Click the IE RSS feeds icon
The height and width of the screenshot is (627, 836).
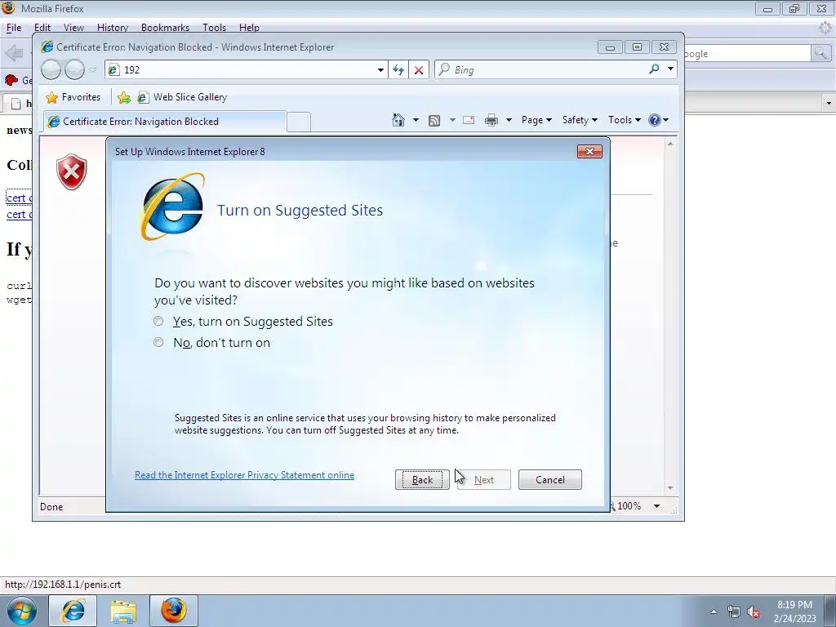point(434,121)
